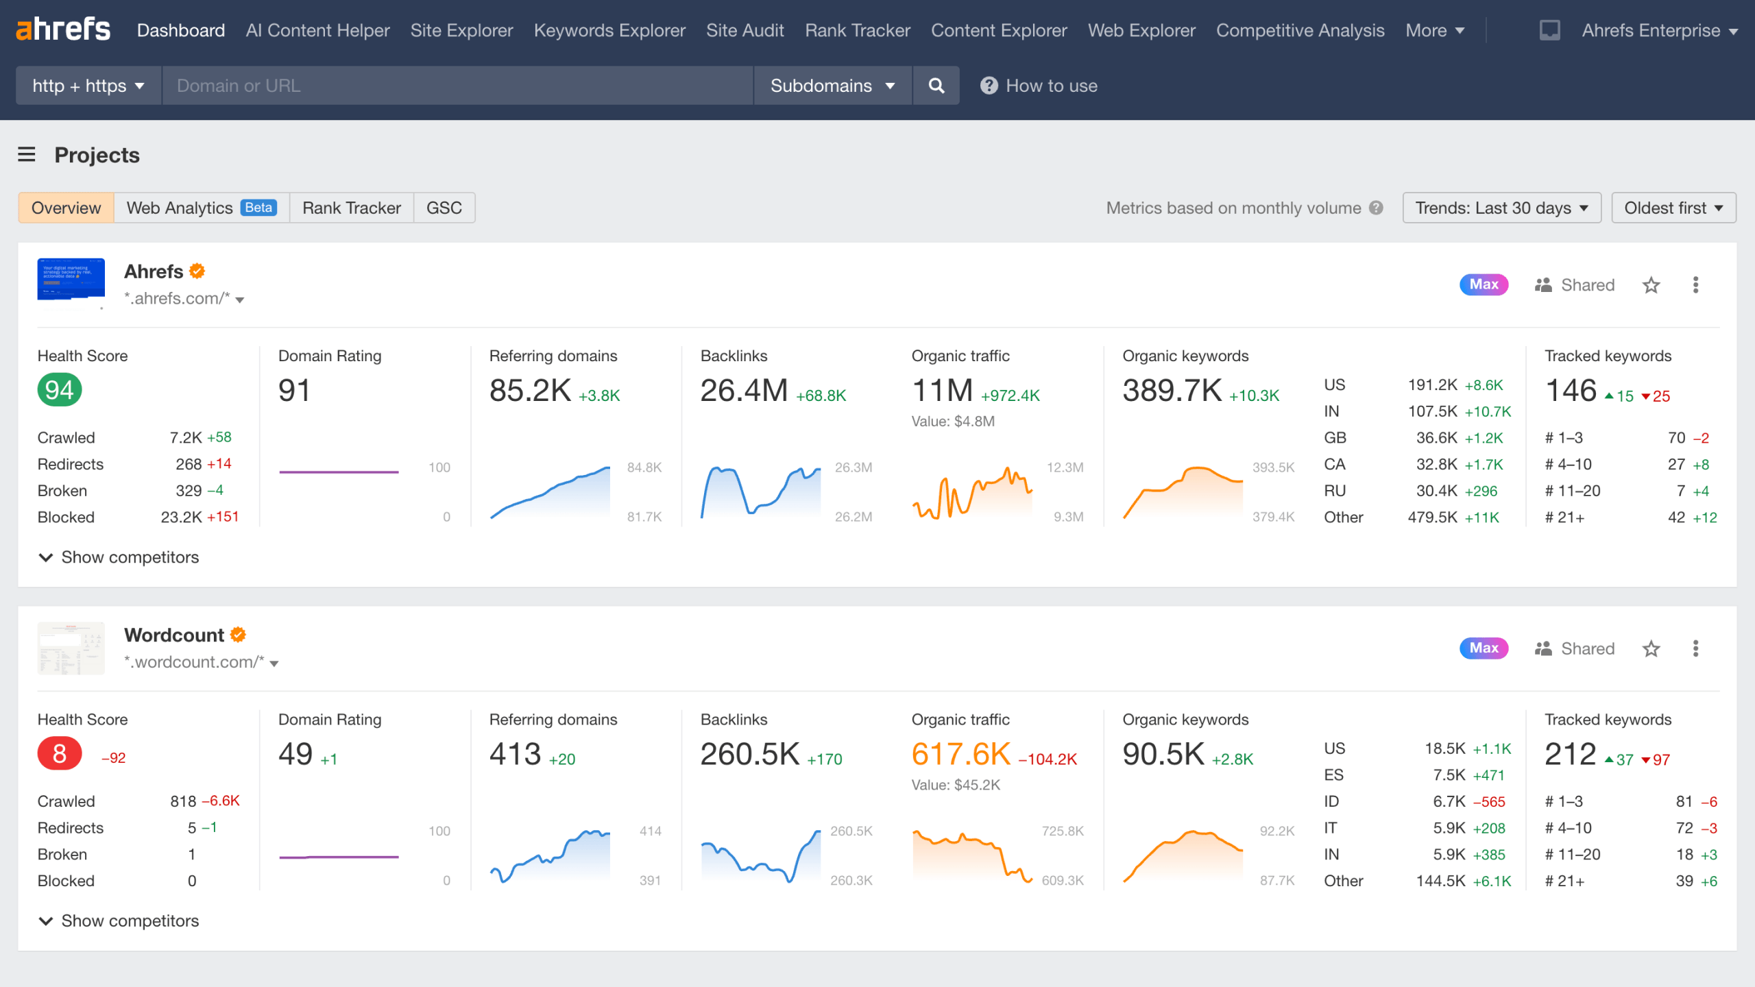Open Site Audit from the top navigation
The width and height of the screenshot is (1755, 987).
745,29
